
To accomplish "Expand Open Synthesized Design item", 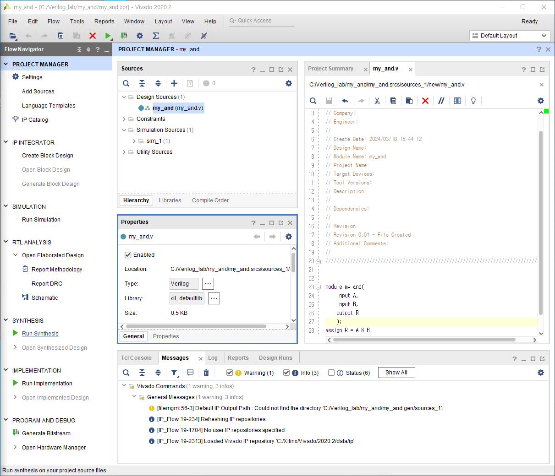I will [16, 347].
